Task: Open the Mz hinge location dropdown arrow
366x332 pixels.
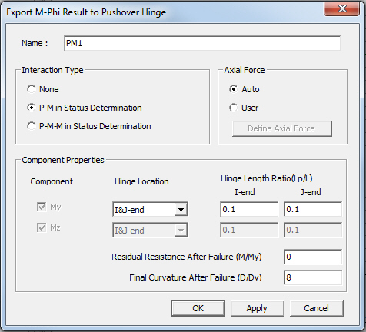Action: click(x=181, y=231)
